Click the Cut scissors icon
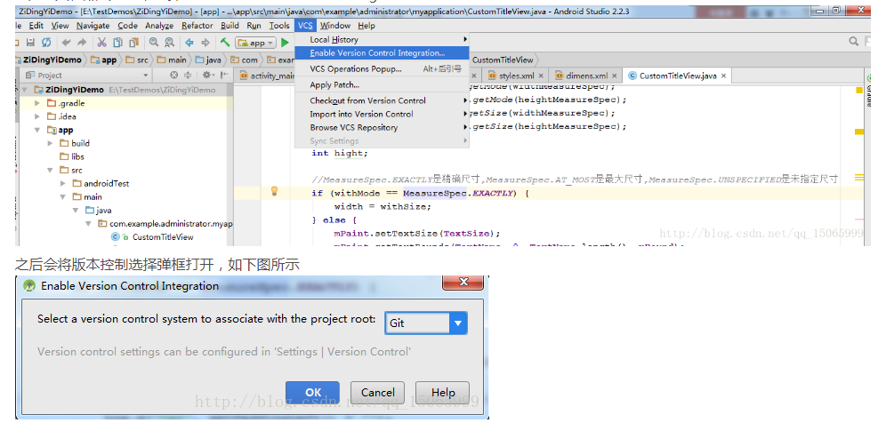Image resolution: width=878 pixels, height=423 pixels. coord(102,43)
